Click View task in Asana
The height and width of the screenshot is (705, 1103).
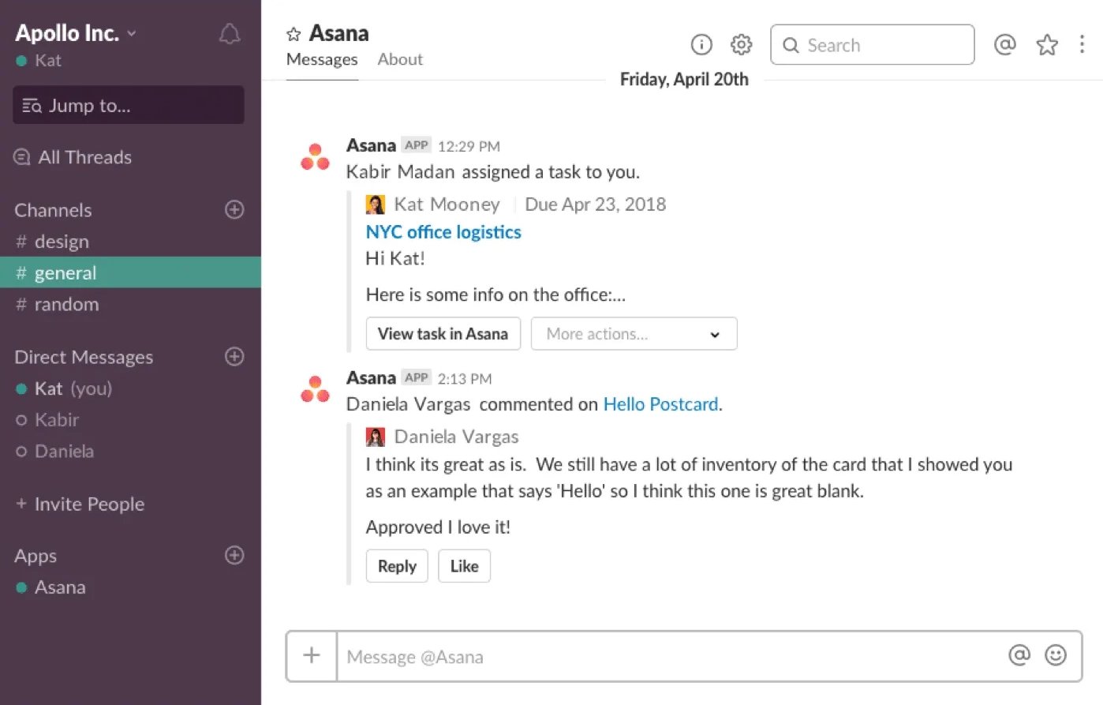(443, 333)
